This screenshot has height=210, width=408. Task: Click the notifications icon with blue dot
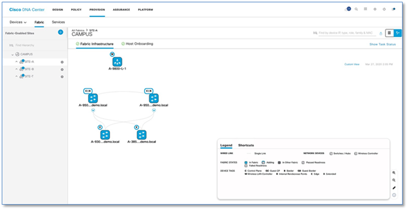pos(393,9)
